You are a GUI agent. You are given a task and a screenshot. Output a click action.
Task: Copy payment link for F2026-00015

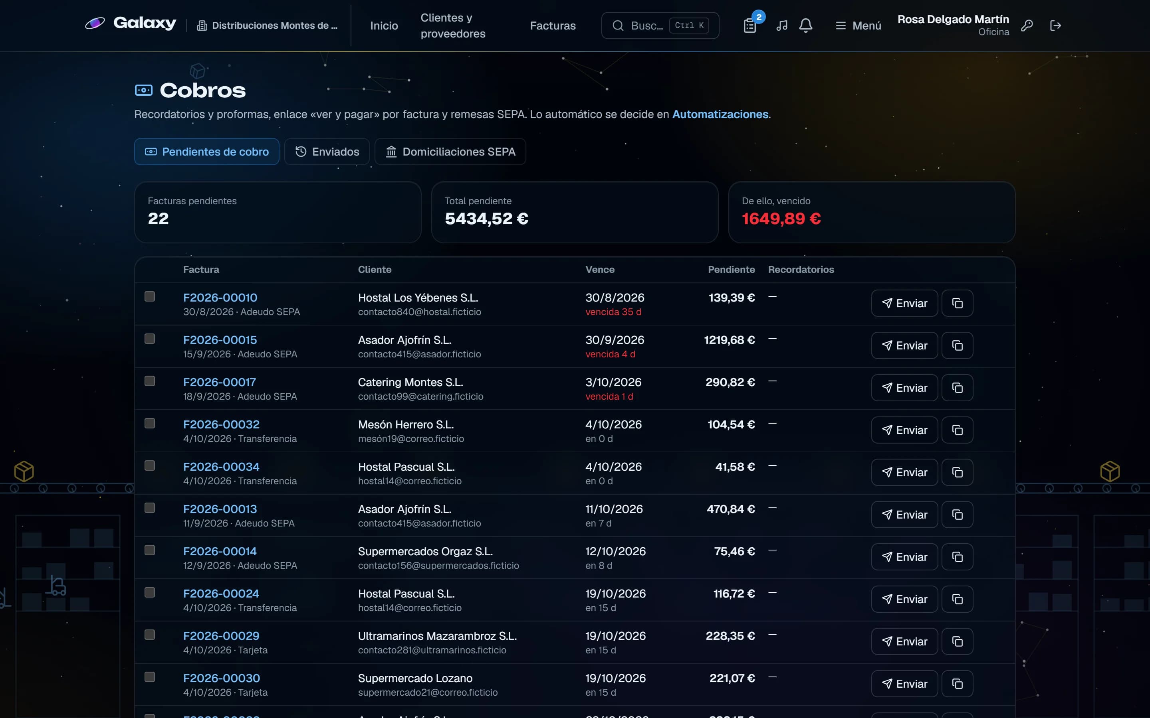click(958, 345)
